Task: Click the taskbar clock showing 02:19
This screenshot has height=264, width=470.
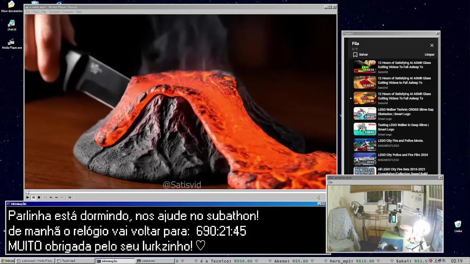Action: pos(456,261)
